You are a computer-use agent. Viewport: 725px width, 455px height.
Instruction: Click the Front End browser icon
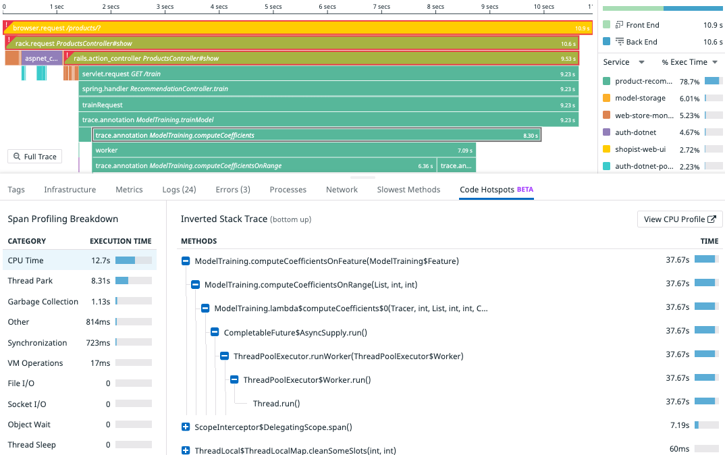pyautogui.click(x=619, y=25)
